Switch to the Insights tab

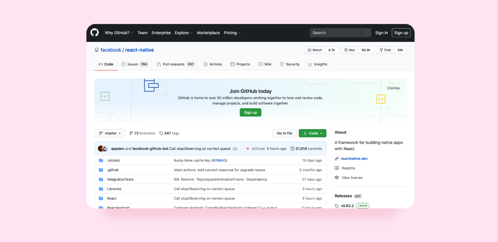[x=318, y=64]
